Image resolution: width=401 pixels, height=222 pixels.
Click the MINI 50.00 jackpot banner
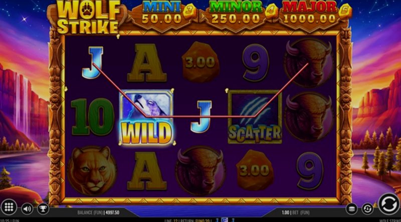click(x=163, y=16)
